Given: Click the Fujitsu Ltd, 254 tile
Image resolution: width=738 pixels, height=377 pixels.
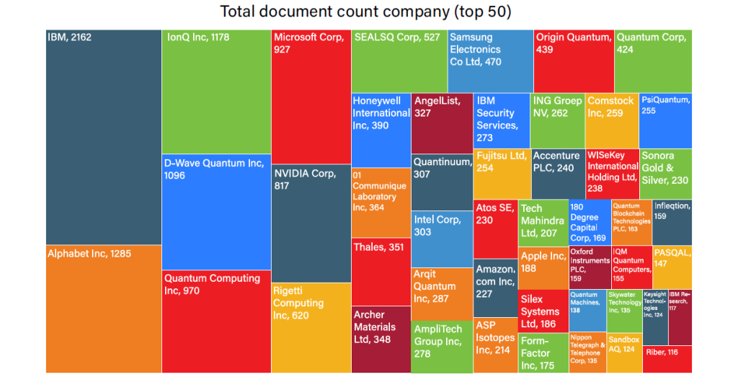Looking at the screenshot, I should pyautogui.click(x=502, y=174).
